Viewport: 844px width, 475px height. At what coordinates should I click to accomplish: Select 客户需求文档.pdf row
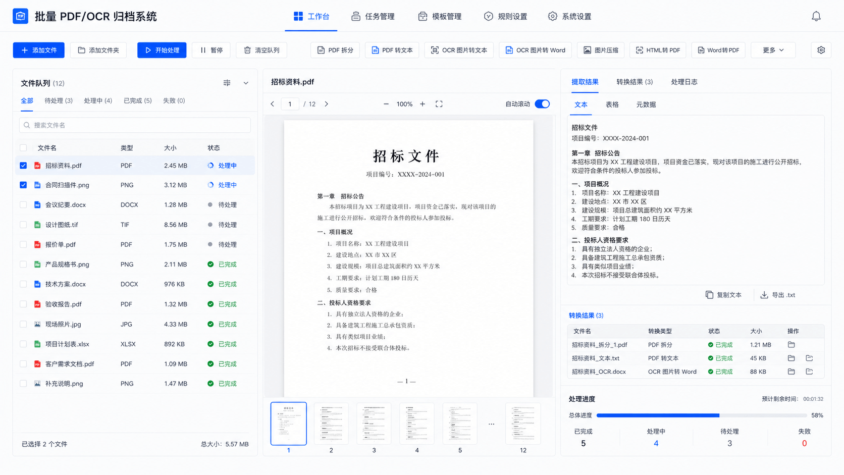click(135, 364)
